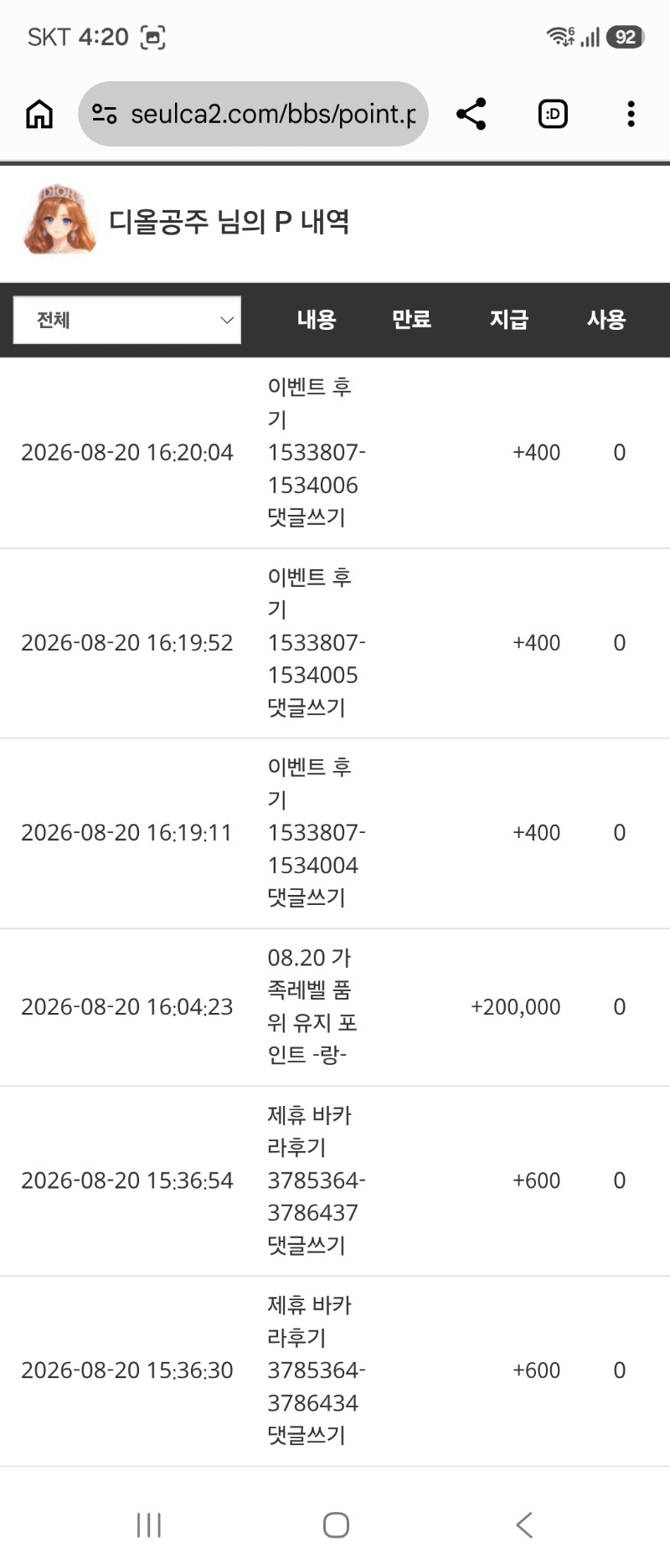
Task: Select the 지급 column header
Action: coord(509,319)
